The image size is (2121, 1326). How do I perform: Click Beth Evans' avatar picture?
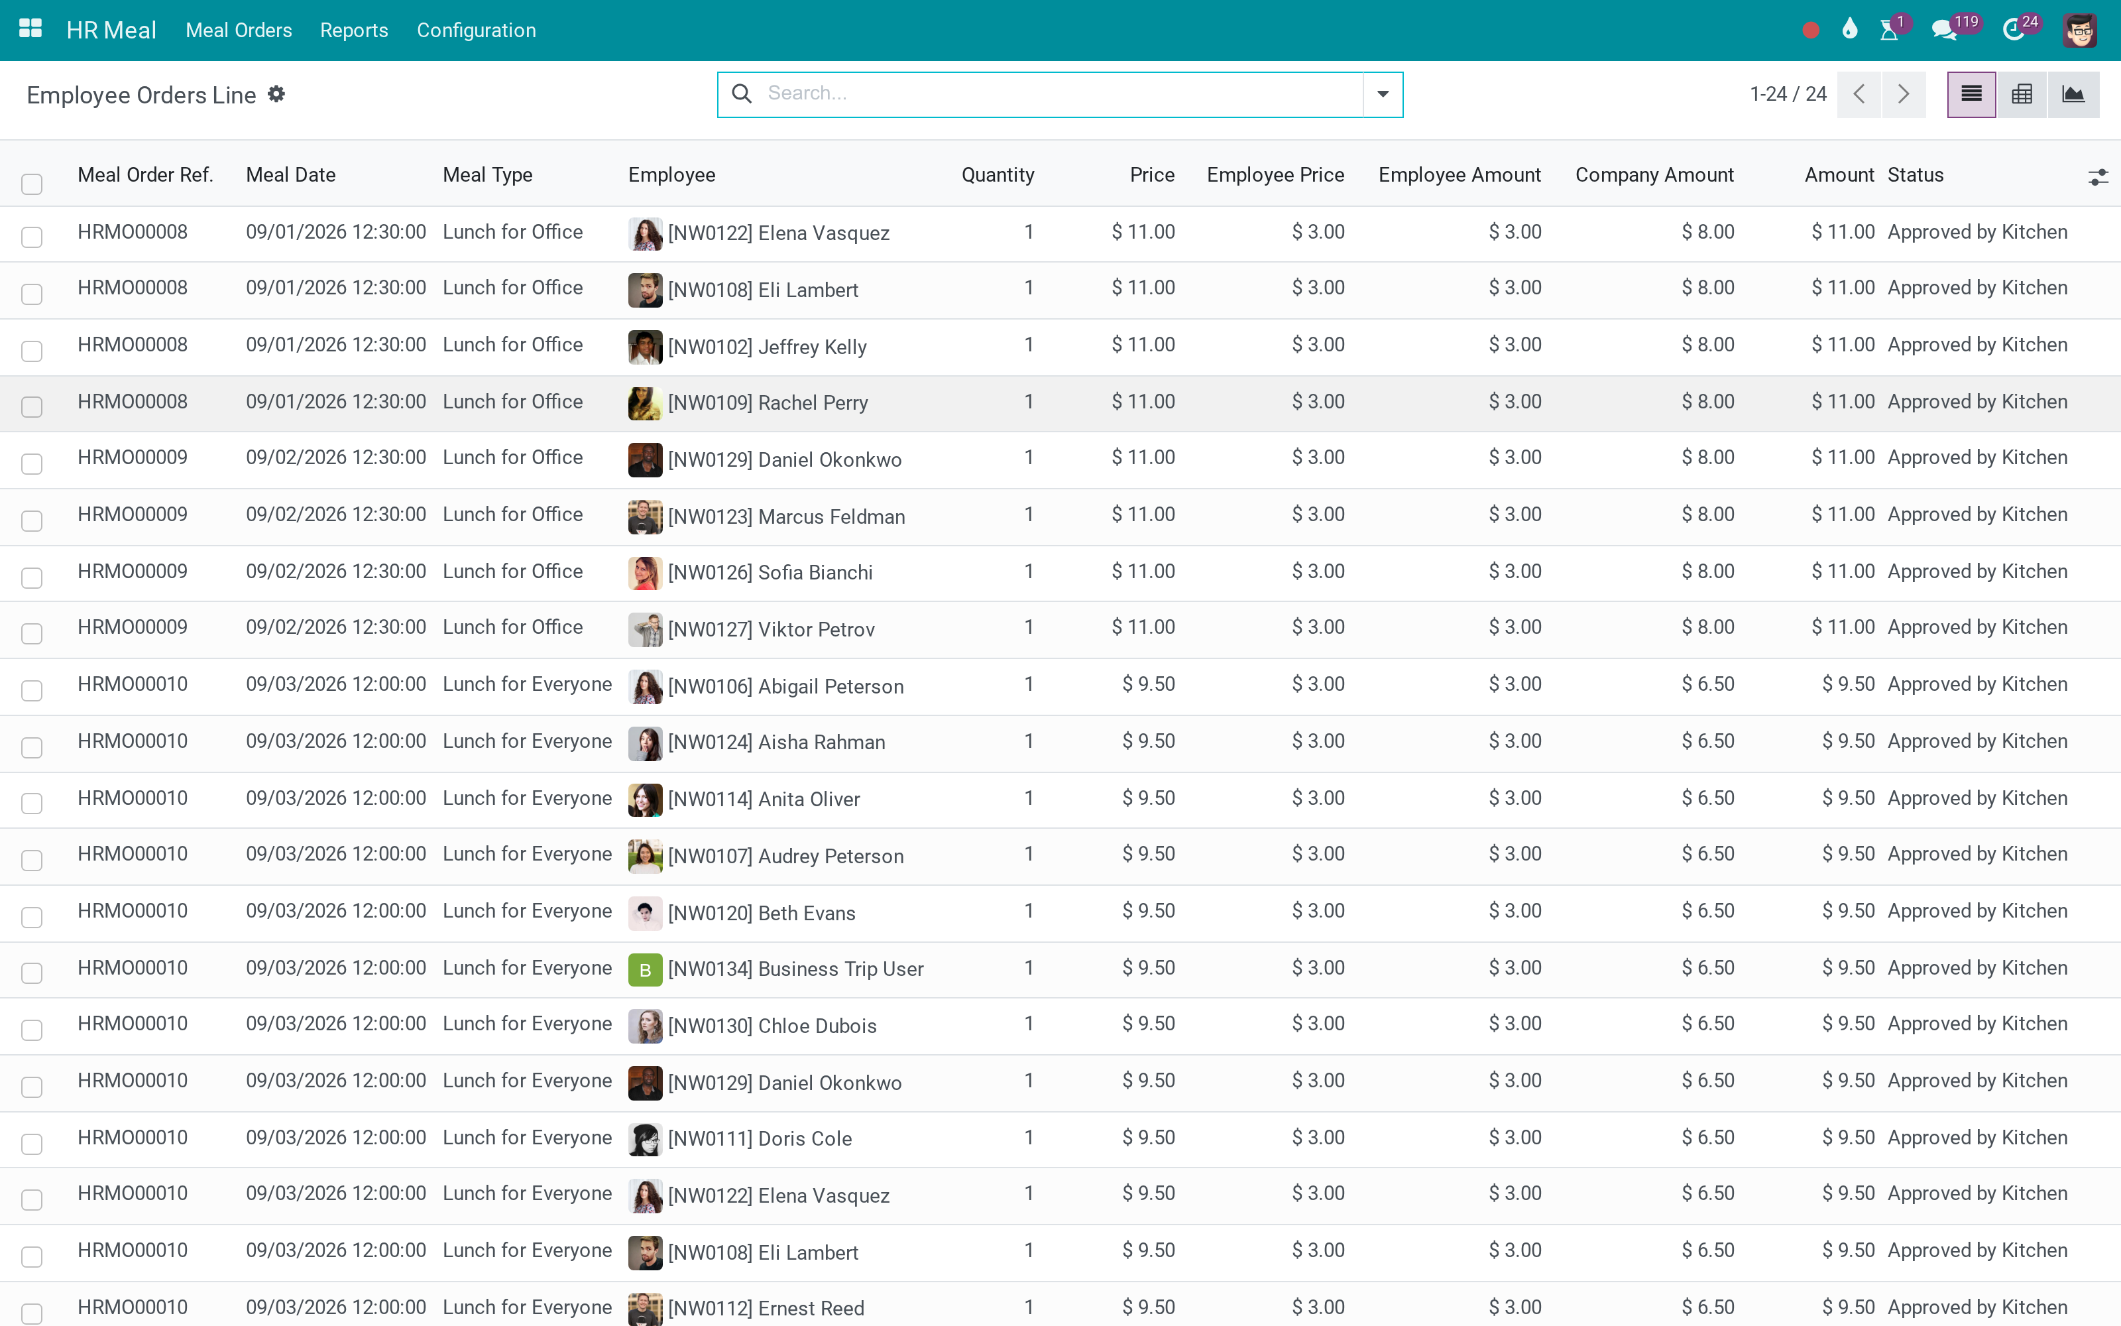645,913
